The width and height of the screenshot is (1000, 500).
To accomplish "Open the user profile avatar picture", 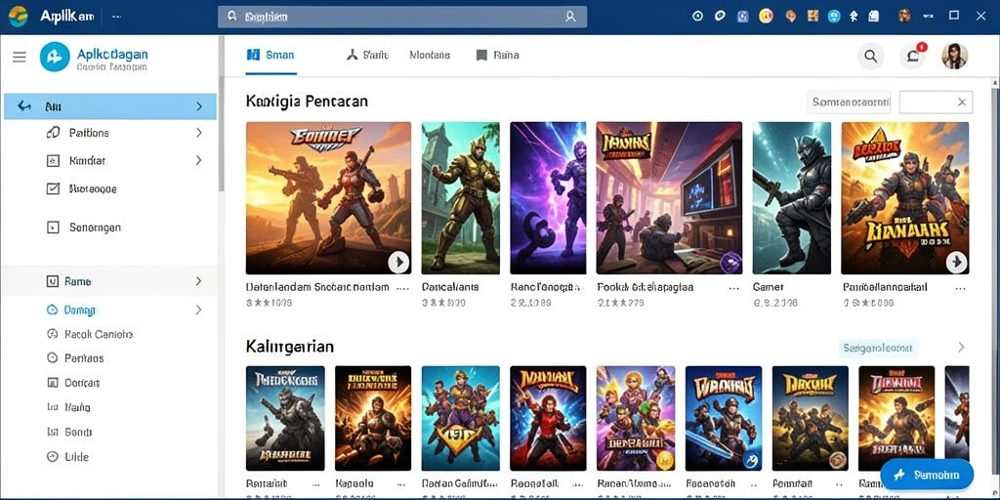I will pyautogui.click(x=955, y=56).
